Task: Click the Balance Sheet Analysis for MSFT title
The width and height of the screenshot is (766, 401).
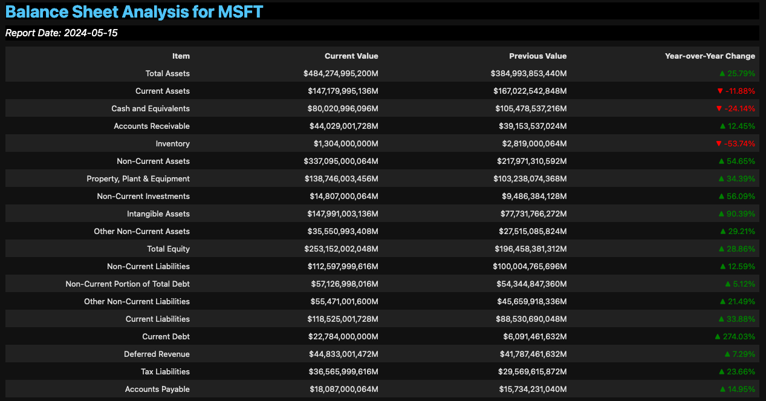Action: (x=134, y=11)
